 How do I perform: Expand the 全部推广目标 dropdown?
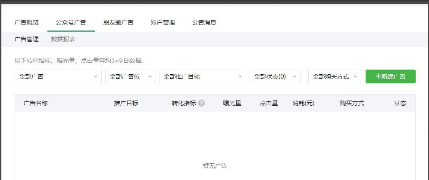pyautogui.click(x=203, y=76)
